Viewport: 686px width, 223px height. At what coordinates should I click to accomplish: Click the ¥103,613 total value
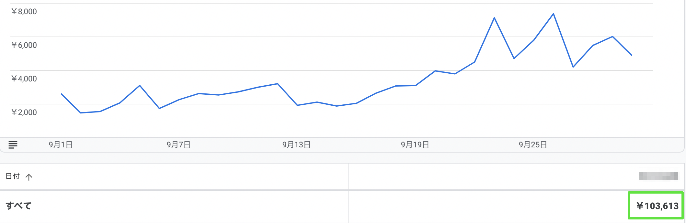pyautogui.click(x=657, y=206)
